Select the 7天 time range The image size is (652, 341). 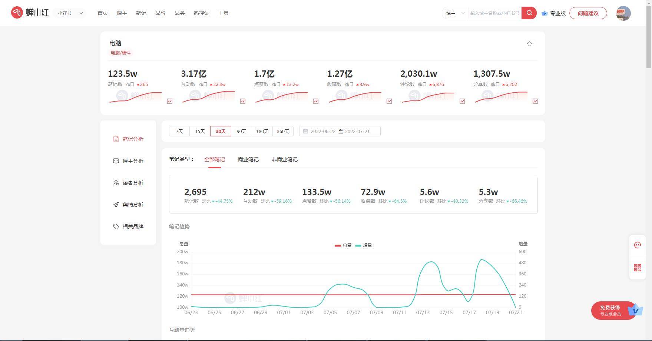pos(179,131)
